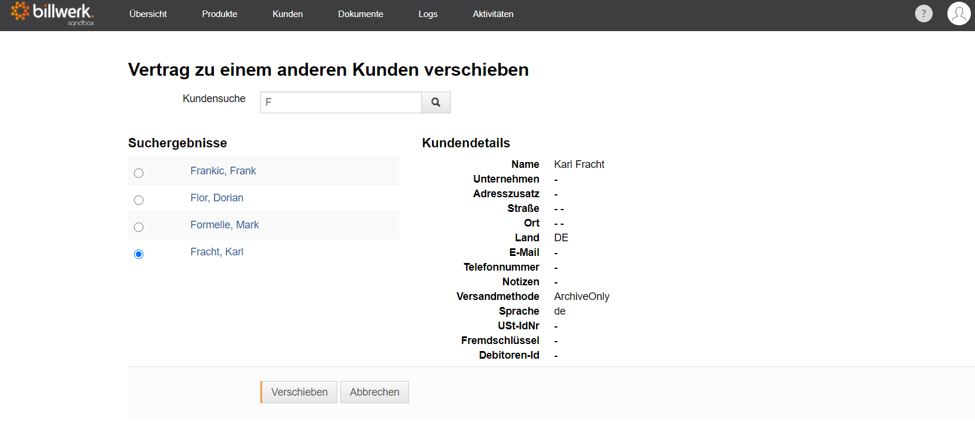Click the Versandmethode label
The height and width of the screenshot is (425, 975).
498,296
